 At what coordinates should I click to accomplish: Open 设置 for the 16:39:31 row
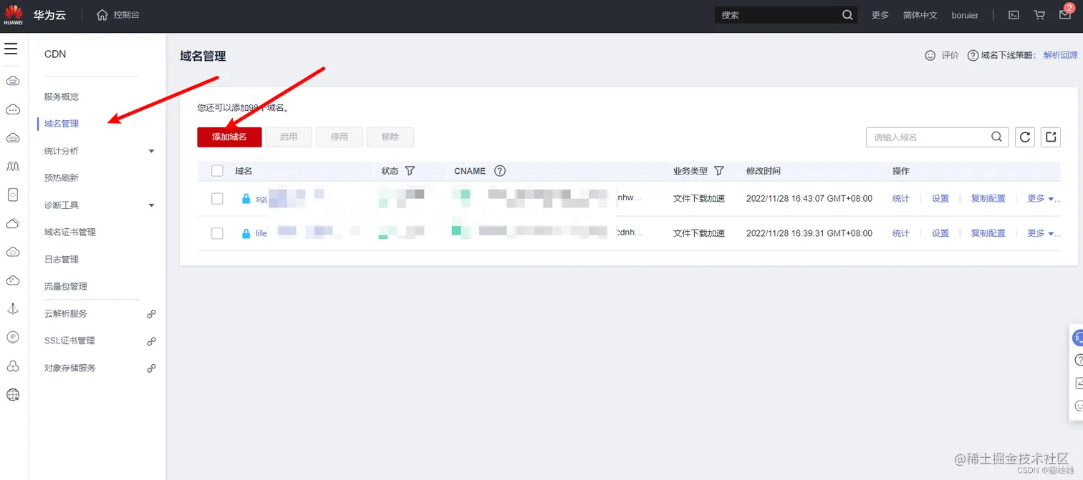(x=940, y=233)
